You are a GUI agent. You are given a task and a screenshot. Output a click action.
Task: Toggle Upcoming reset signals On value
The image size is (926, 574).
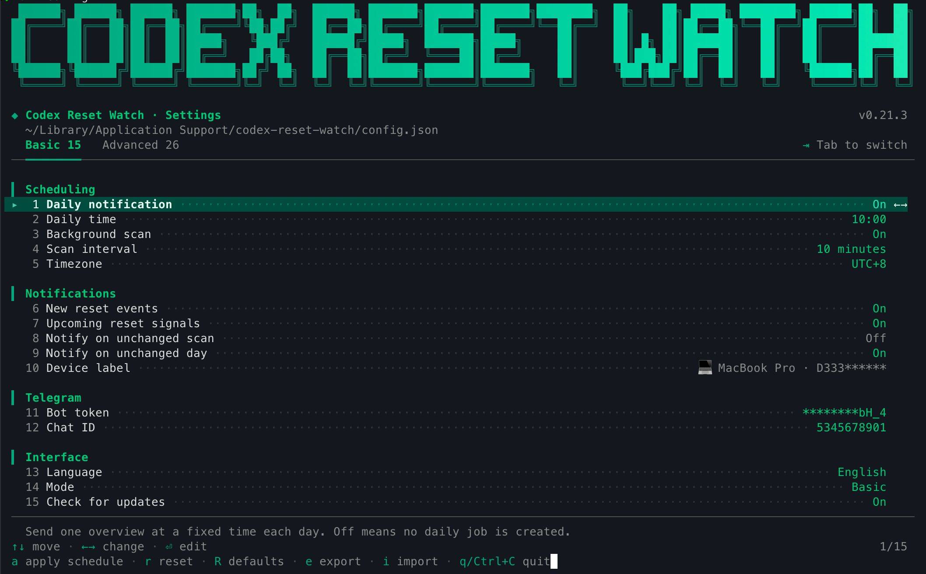coord(879,324)
